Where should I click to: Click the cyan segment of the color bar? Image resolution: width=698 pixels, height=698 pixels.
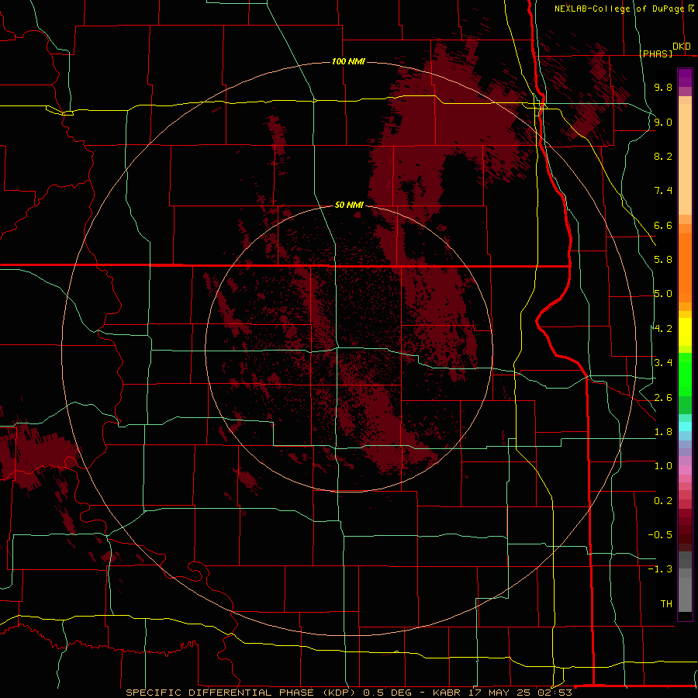click(x=685, y=427)
